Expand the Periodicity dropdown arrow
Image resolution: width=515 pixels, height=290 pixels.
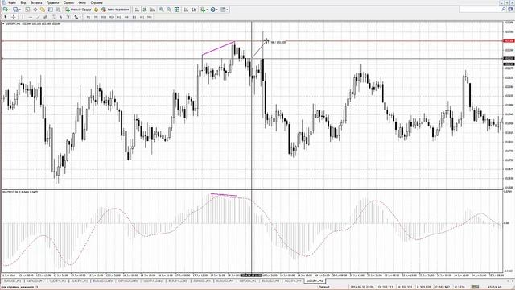(x=217, y=10)
